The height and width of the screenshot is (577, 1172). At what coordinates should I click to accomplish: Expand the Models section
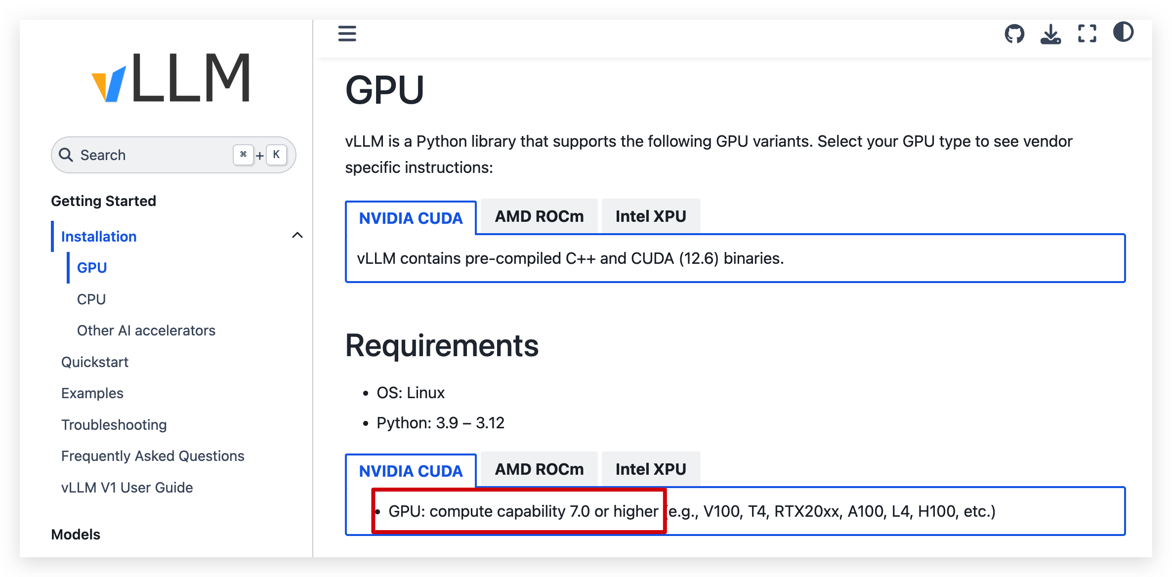click(x=76, y=534)
